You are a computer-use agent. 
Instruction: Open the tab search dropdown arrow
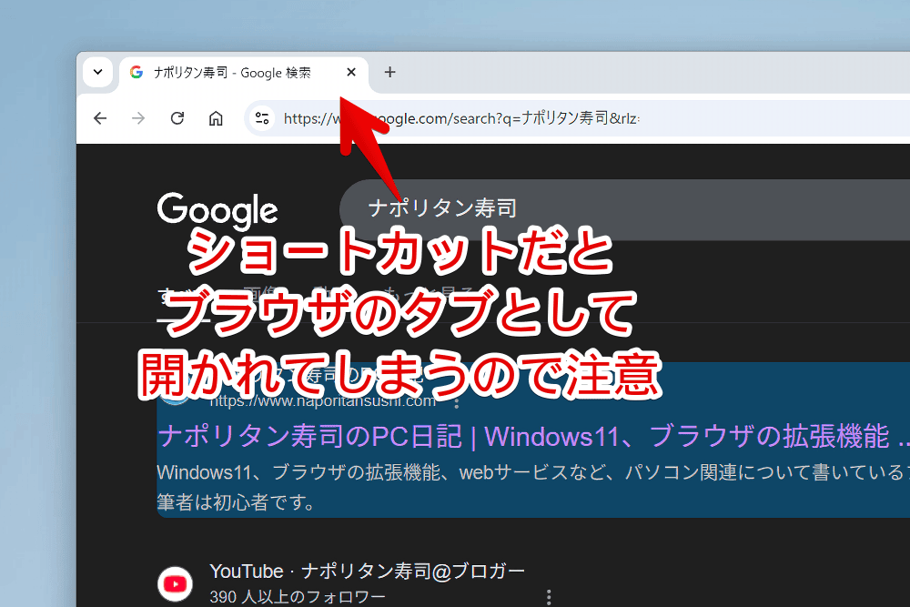(97, 72)
